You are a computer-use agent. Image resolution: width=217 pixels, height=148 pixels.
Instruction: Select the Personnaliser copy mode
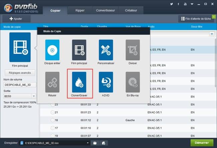pyautogui.click(x=106, y=50)
